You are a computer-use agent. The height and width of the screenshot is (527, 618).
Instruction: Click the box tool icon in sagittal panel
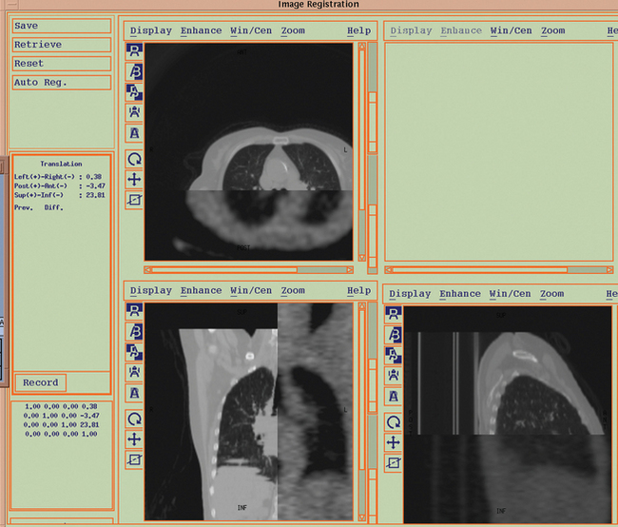(x=394, y=462)
